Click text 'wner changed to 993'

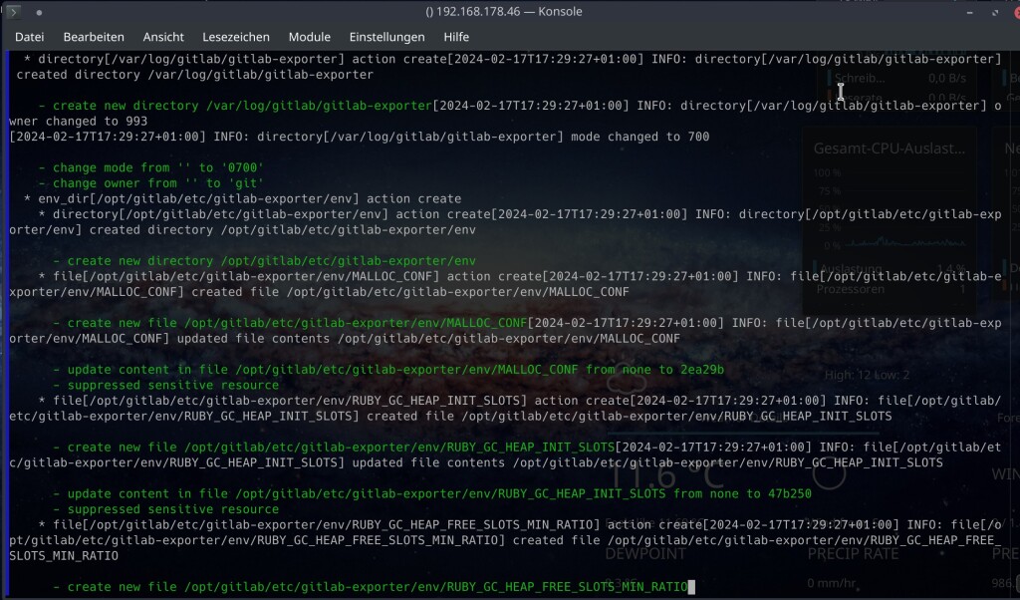pyautogui.click(x=78, y=121)
